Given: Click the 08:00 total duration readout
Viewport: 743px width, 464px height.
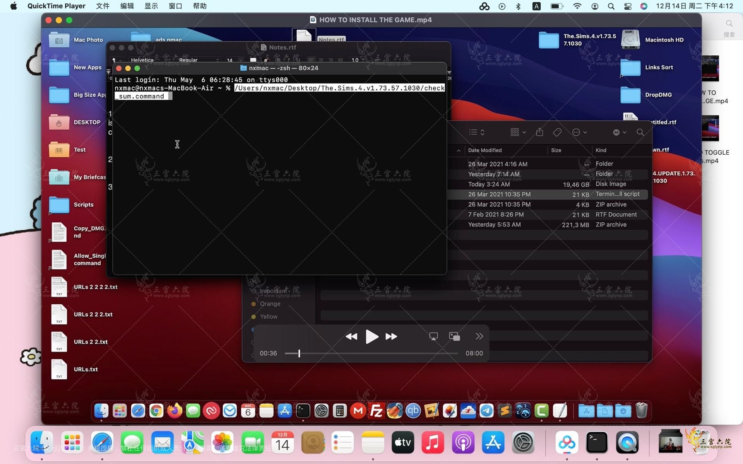Looking at the screenshot, I should 474,353.
